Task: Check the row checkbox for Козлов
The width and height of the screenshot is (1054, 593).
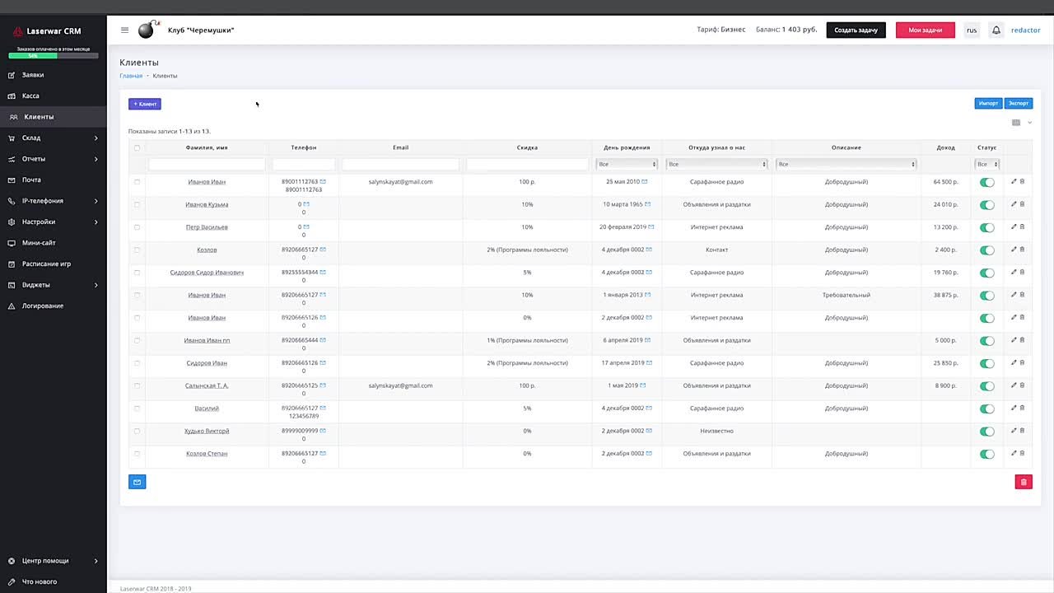Action: [x=137, y=250]
